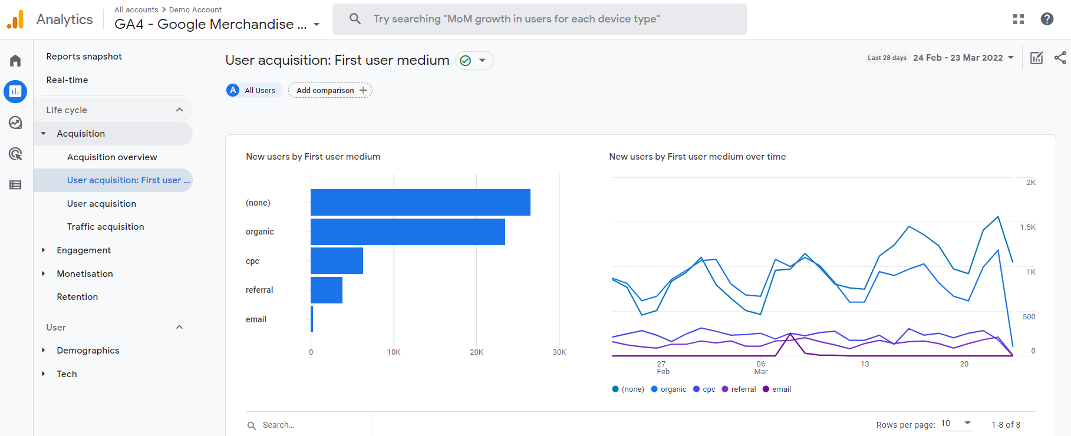The image size is (1071, 436).
Task: Click the plus icon in Add comparison
Action: (363, 90)
